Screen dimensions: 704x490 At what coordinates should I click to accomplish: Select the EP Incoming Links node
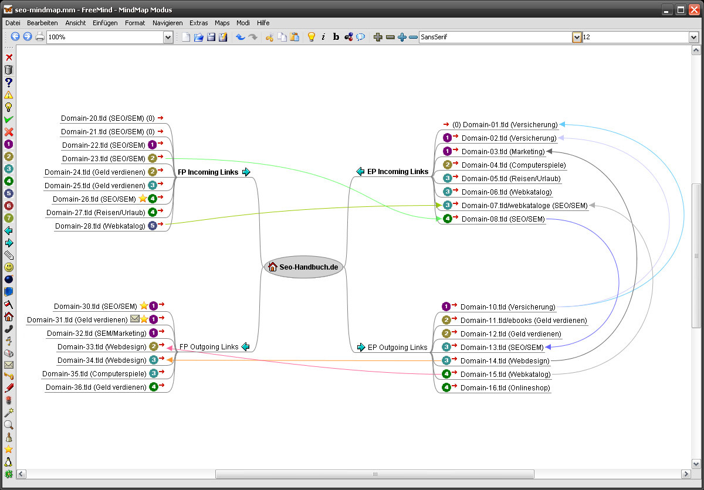pos(392,172)
